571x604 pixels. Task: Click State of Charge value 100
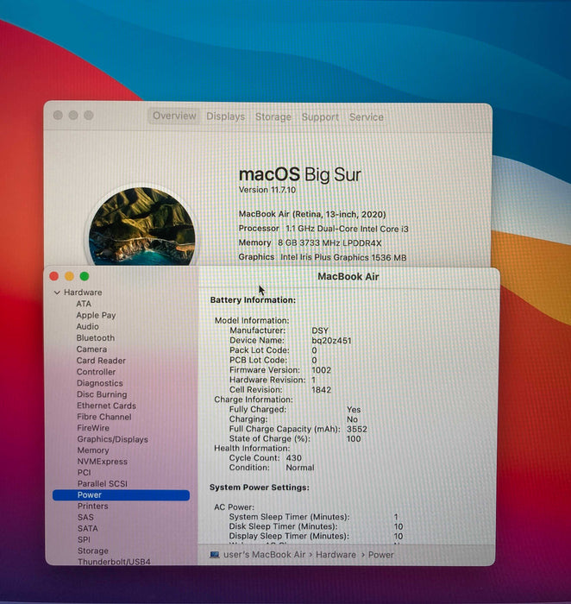(x=354, y=438)
